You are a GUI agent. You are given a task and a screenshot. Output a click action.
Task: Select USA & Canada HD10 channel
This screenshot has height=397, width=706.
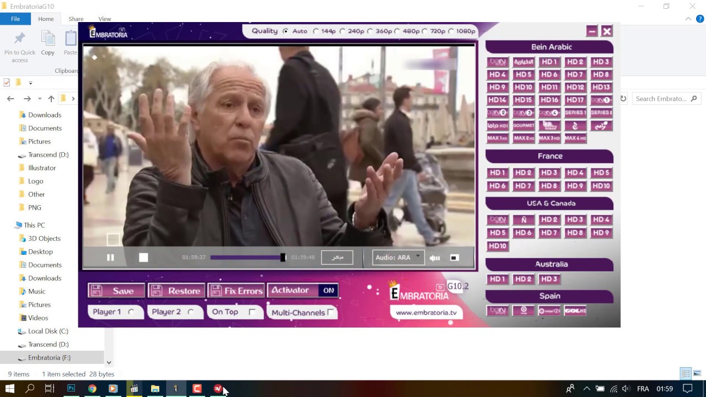pyautogui.click(x=498, y=246)
